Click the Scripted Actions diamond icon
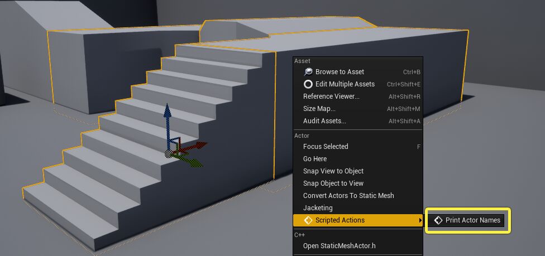The height and width of the screenshot is (256, 545). [x=308, y=220]
